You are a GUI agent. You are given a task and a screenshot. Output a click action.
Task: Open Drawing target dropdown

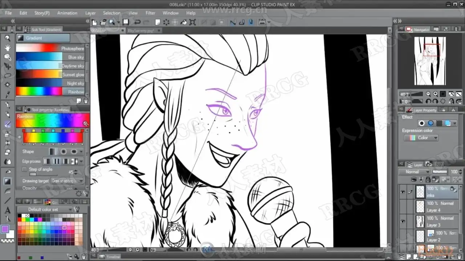point(68,181)
